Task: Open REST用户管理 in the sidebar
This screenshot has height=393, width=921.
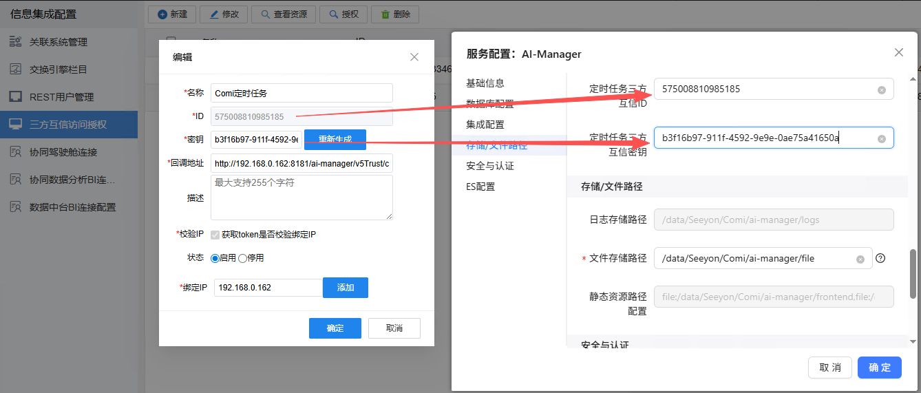Action: [x=69, y=97]
